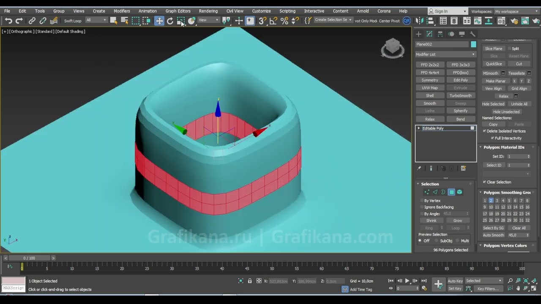This screenshot has height=304, width=541.
Task: Open the Scripting menu
Action: (287, 11)
